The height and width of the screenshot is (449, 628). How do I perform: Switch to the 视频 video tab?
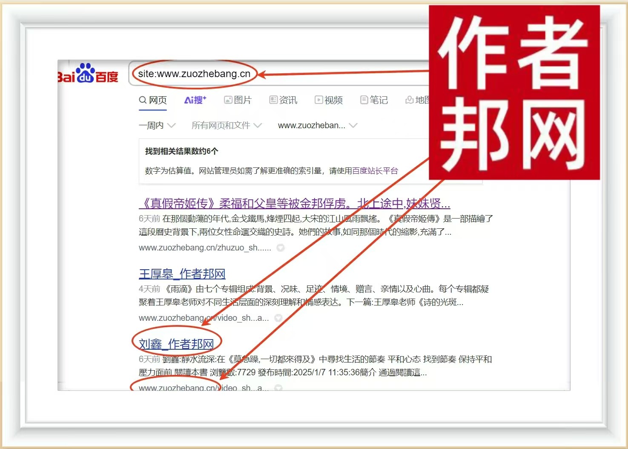pyautogui.click(x=329, y=100)
